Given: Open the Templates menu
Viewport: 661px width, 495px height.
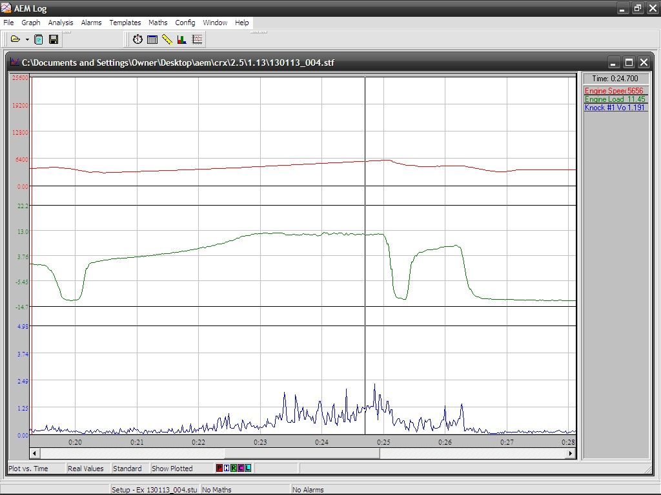Looking at the screenshot, I should click(x=125, y=23).
